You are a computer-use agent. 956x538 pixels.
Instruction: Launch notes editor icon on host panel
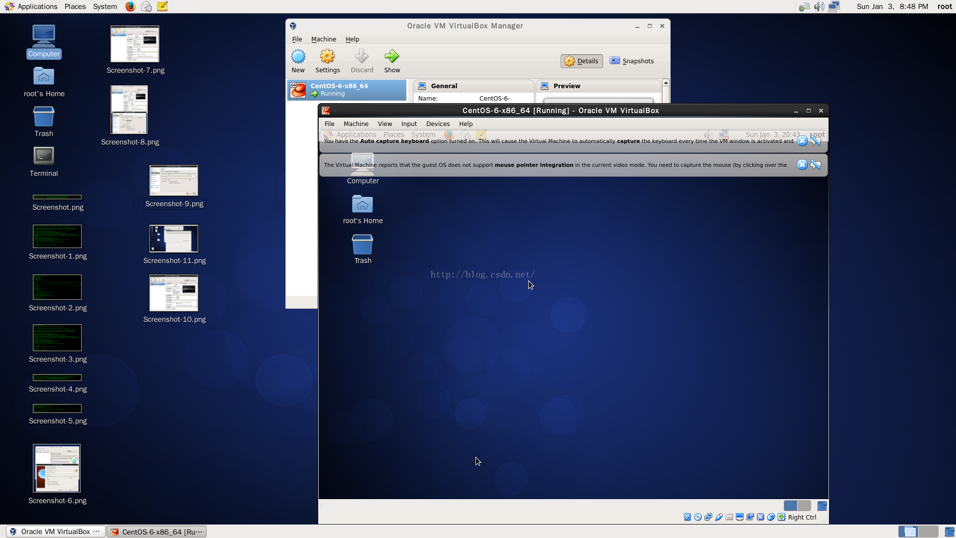click(x=162, y=6)
